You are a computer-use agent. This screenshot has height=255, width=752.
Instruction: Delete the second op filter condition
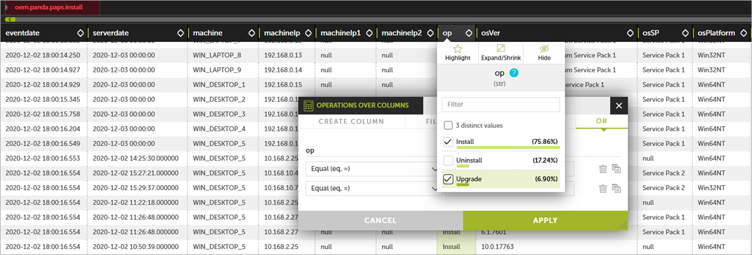603,189
